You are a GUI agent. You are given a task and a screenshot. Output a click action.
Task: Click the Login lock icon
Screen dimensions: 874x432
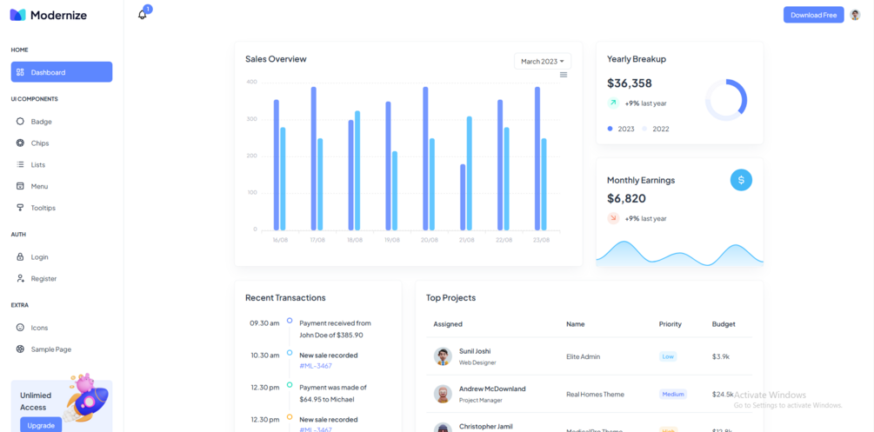(20, 257)
